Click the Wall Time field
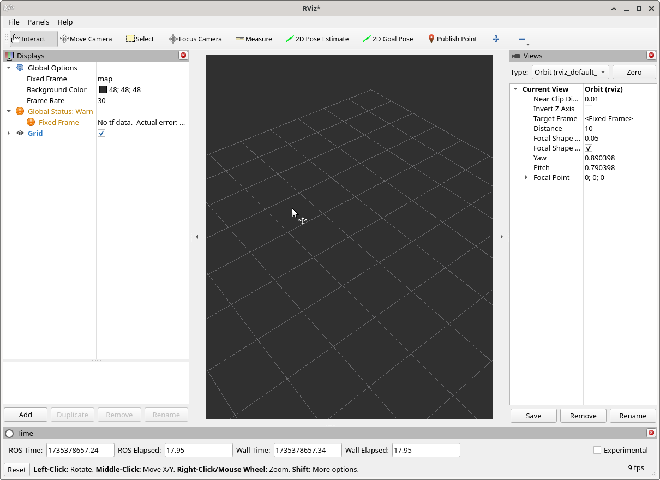The image size is (660, 480). coord(308,450)
